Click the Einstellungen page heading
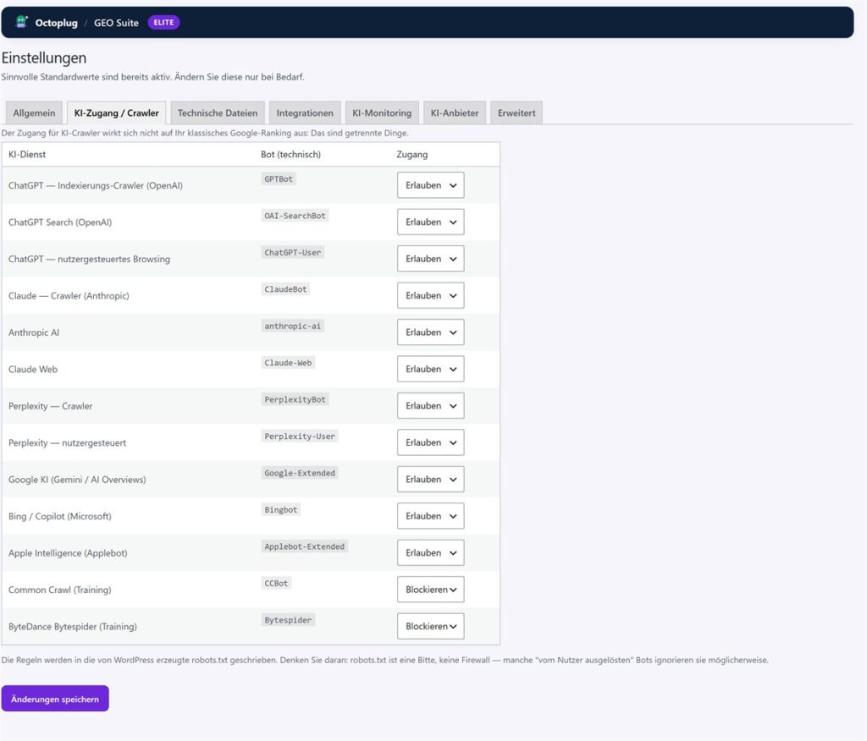Viewport: 867px width, 741px height. click(44, 58)
